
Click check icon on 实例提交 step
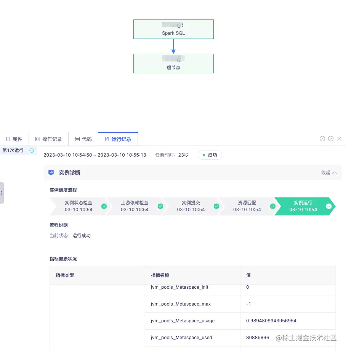coord(216,206)
